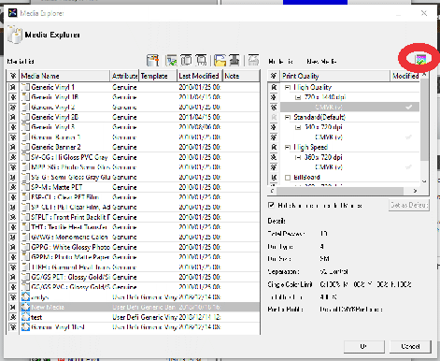The height and width of the screenshot is (361, 440).
Task: Click the user media icon beside New Media
Action: 25,307
